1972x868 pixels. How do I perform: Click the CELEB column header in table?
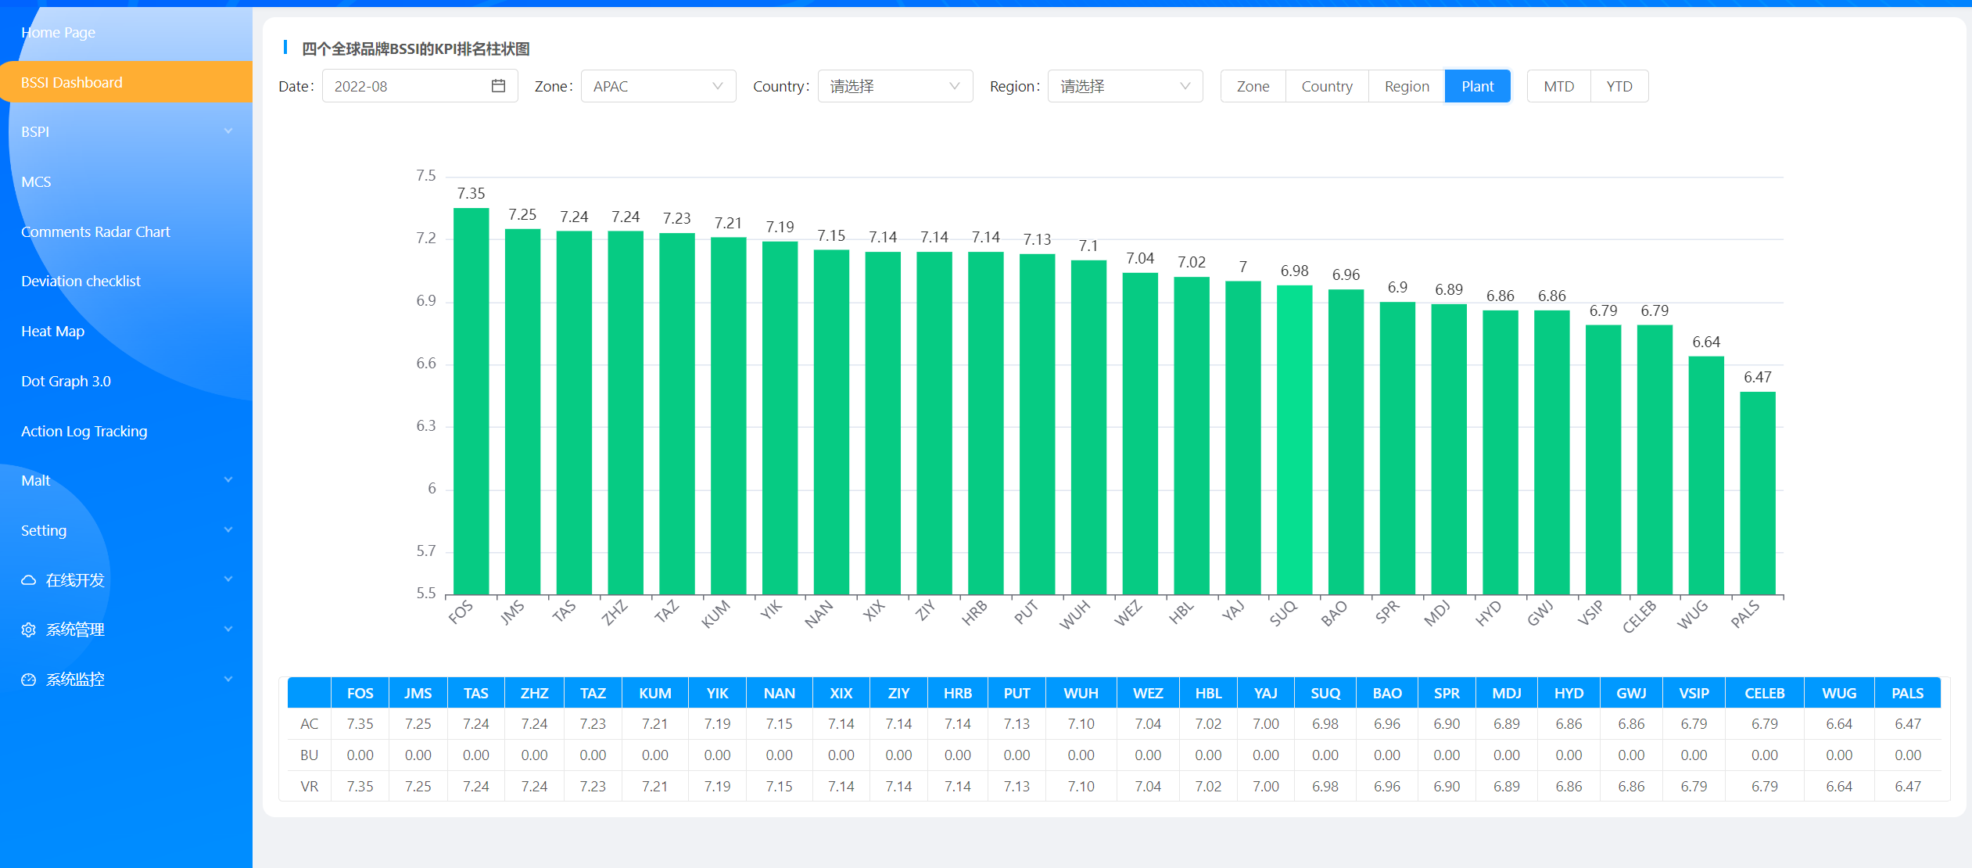coord(1764,693)
